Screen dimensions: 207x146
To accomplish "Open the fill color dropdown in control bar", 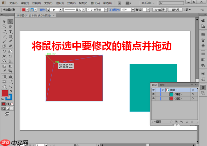I will [x=27, y=10].
